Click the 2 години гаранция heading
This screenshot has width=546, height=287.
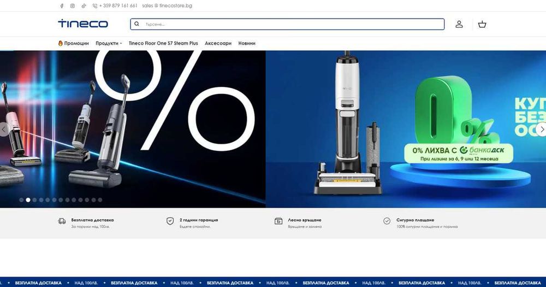tap(199, 220)
